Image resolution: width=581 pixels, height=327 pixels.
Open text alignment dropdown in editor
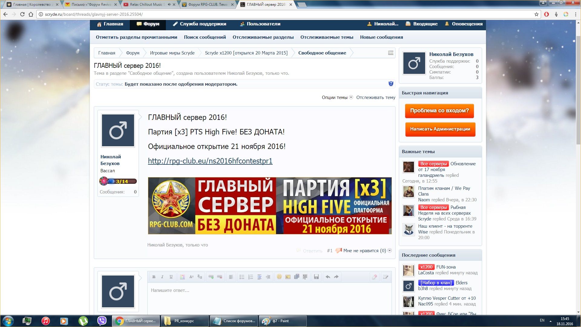tap(231, 277)
